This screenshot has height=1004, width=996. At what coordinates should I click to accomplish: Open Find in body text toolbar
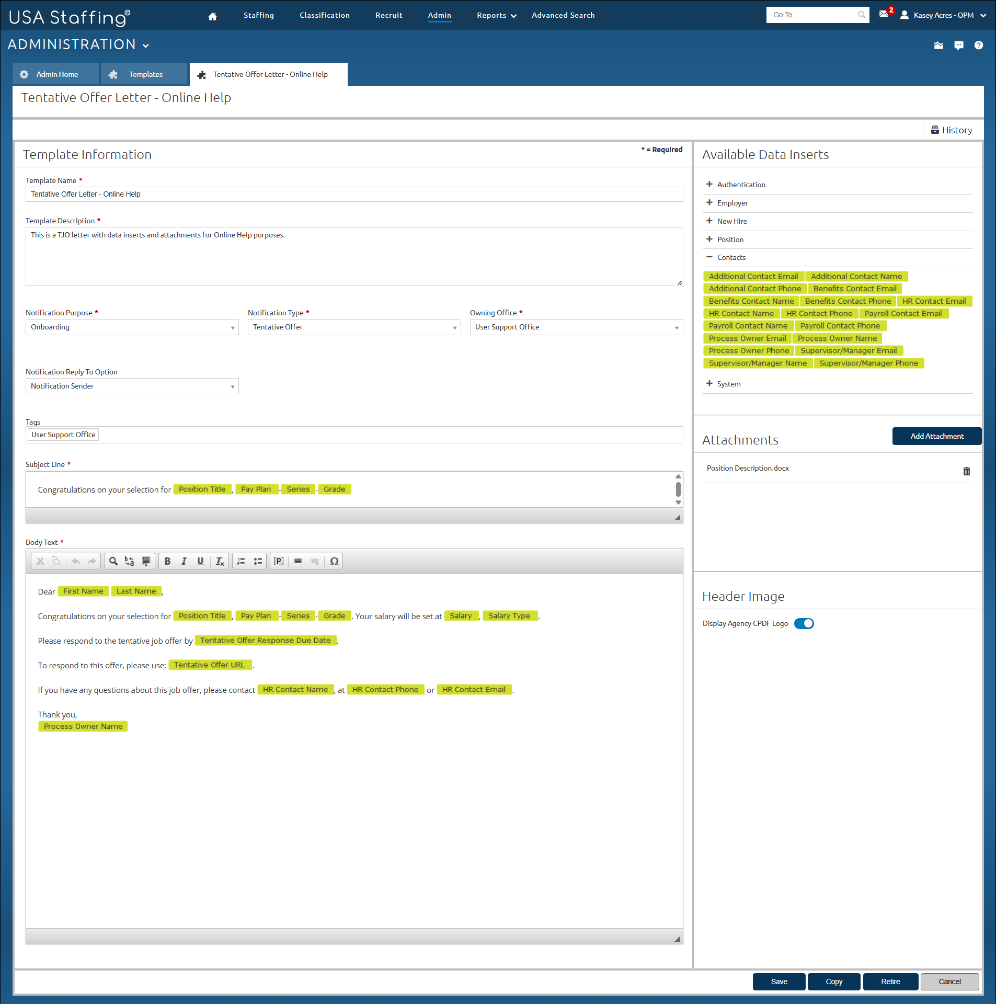[x=113, y=561]
